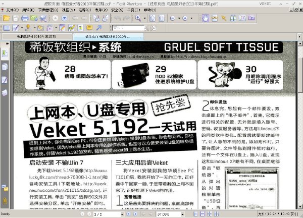Screen dimensions: 303x218
Task: Click the binoculars Search icon
Action: tap(233, 18)
